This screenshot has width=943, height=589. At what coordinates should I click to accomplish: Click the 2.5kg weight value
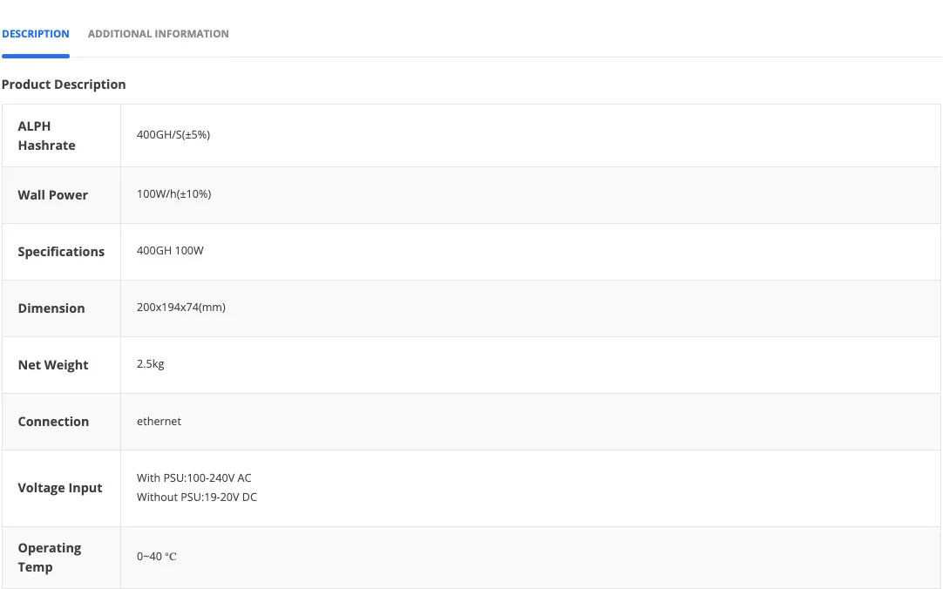[x=151, y=364]
